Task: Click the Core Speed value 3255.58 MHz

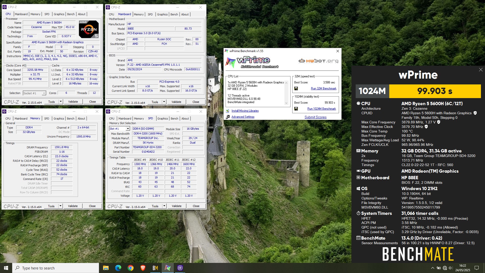Action: 35,70
